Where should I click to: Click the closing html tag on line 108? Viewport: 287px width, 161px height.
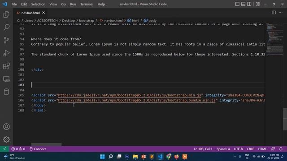39,110
